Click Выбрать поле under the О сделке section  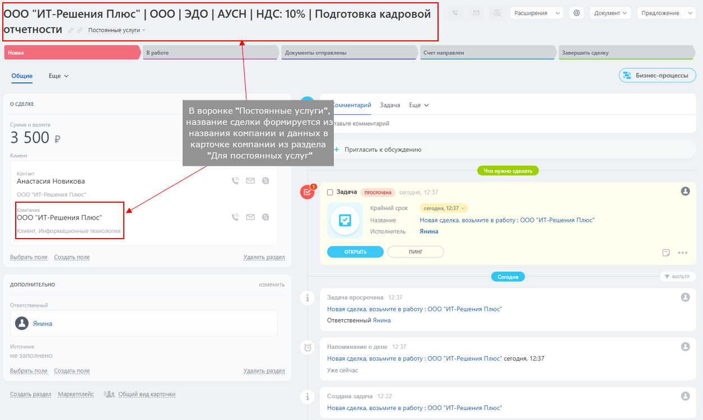pyautogui.click(x=29, y=257)
